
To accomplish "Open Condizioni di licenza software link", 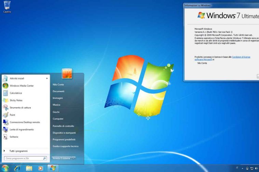I will tap(241, 57).
